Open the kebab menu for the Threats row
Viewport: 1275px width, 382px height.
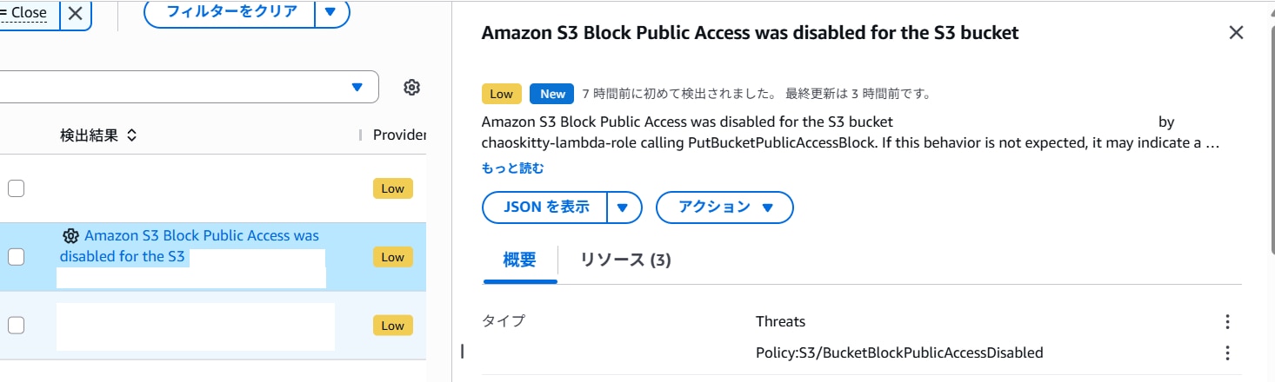coord(1227,322)
